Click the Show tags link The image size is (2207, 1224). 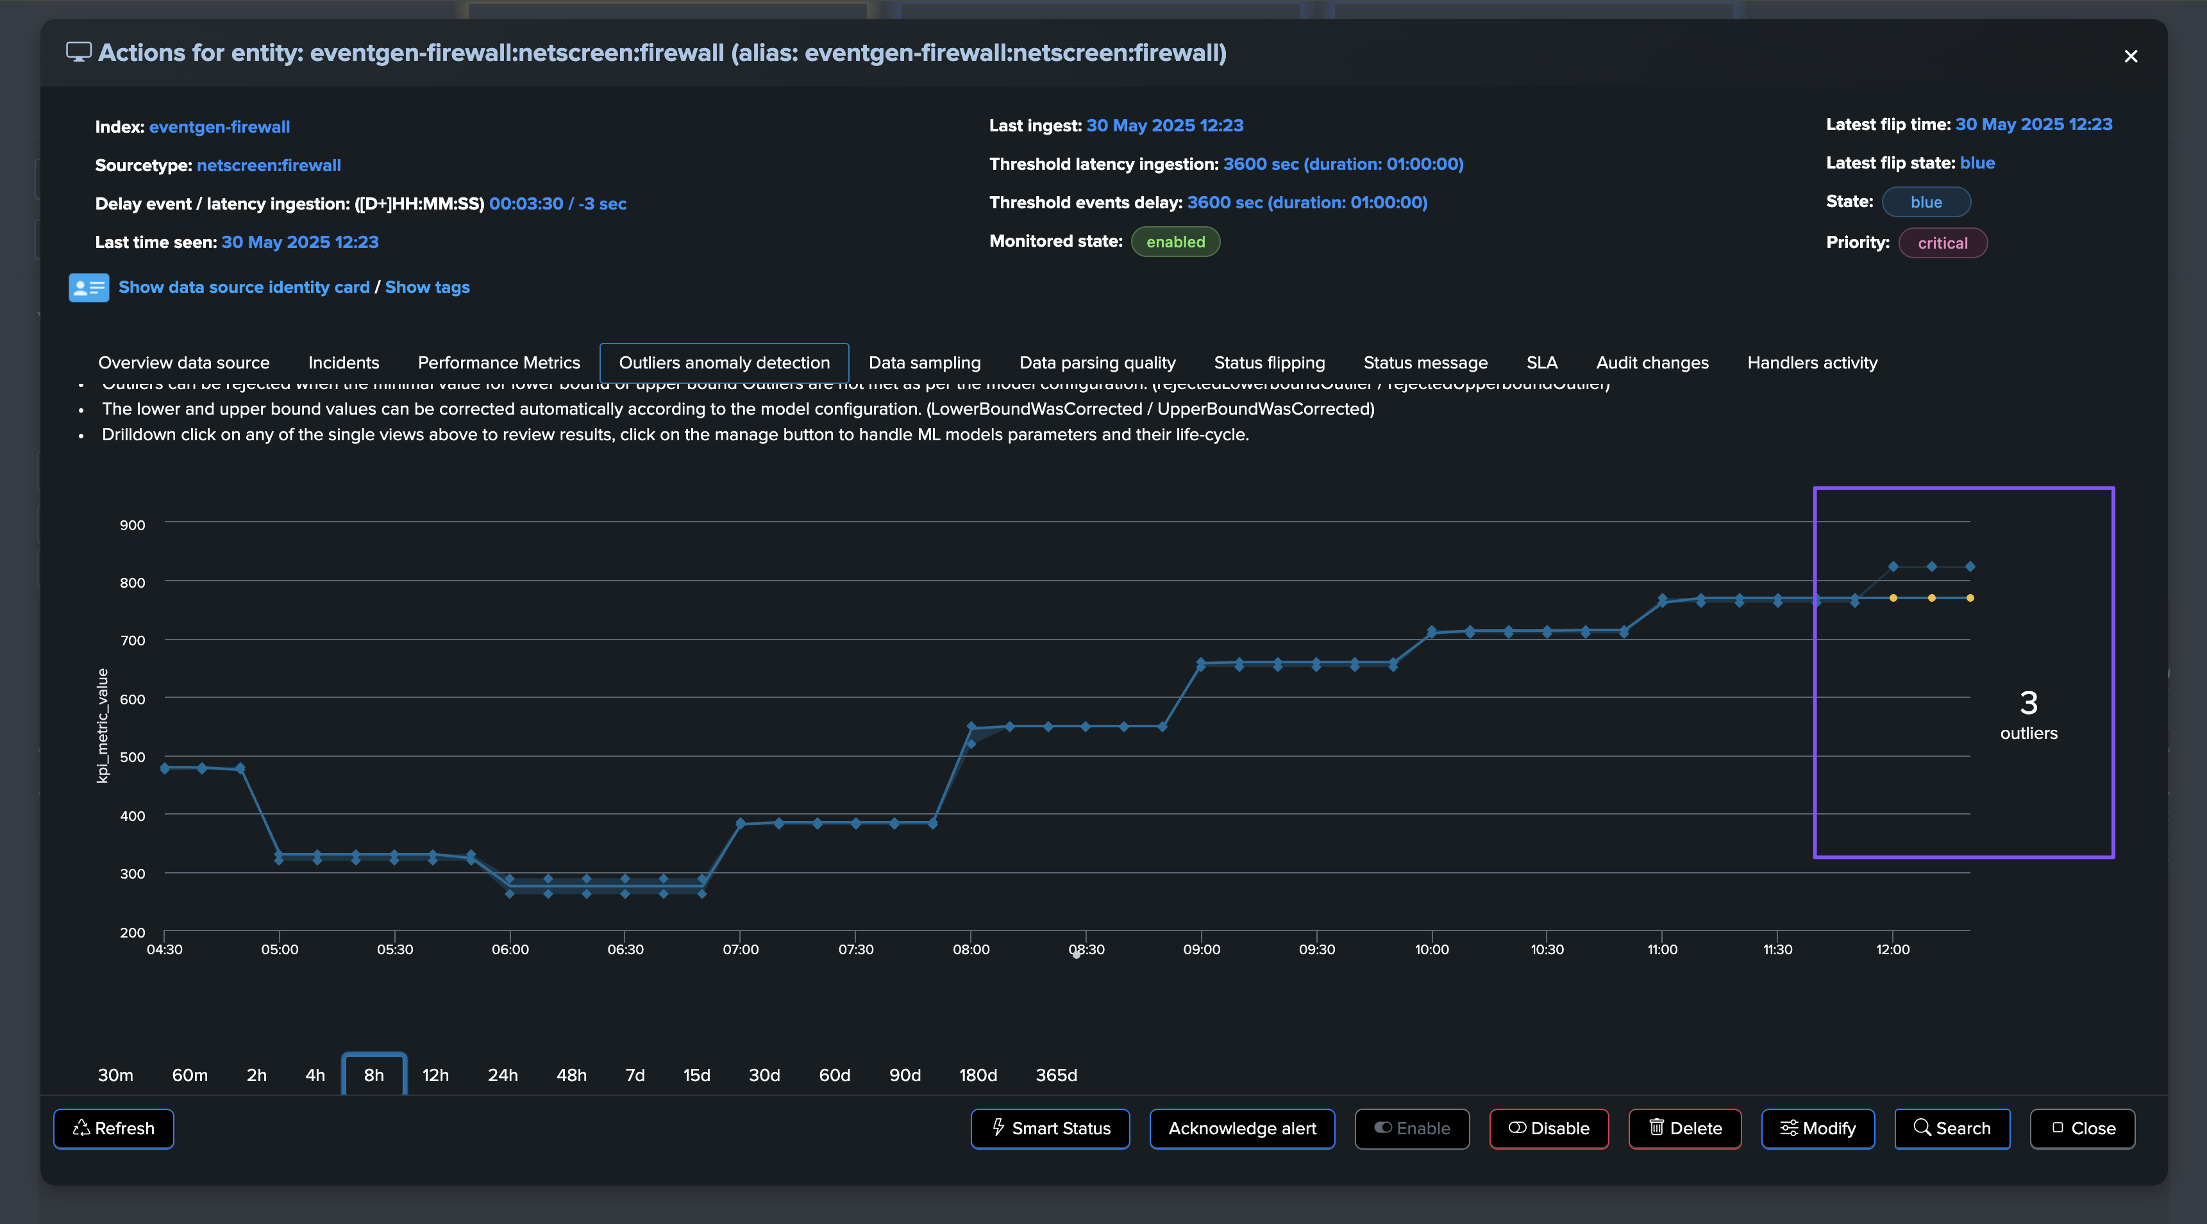point(426,288)
